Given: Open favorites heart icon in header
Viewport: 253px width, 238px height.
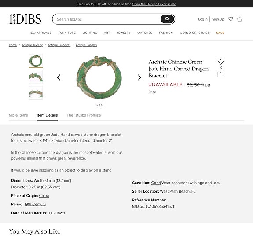Looking at the screenshot, I should [231, 19].
